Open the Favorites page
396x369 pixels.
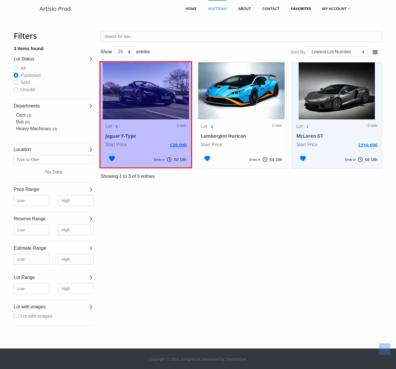pyautogui.click(x=301, y=9)
